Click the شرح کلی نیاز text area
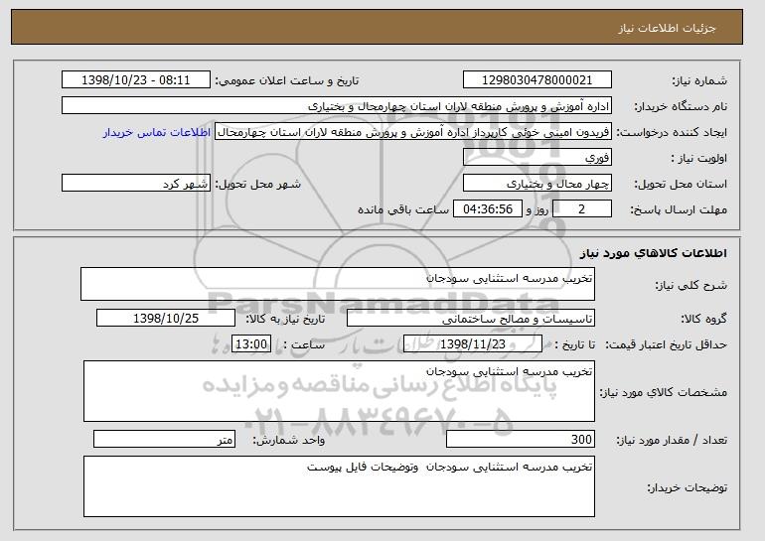This screenshot has height=541, width=765. (x=338, y=284)
